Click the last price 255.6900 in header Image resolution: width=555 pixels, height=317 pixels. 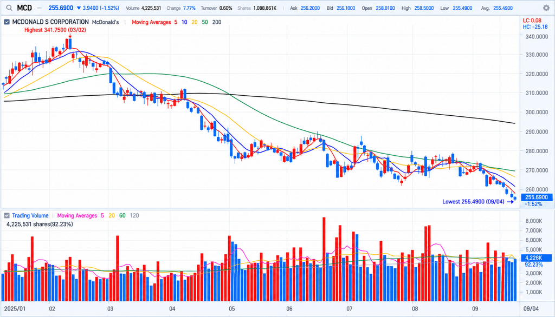[x=61, y=8]
